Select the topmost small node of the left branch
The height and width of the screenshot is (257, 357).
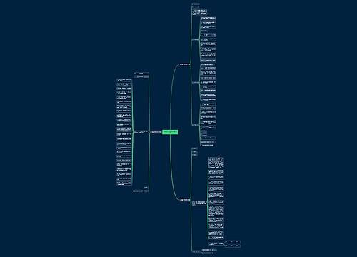[141, 74]
